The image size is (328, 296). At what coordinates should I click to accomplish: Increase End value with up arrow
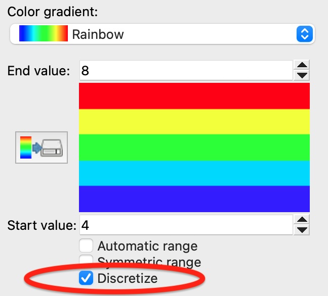coord(302,65)
